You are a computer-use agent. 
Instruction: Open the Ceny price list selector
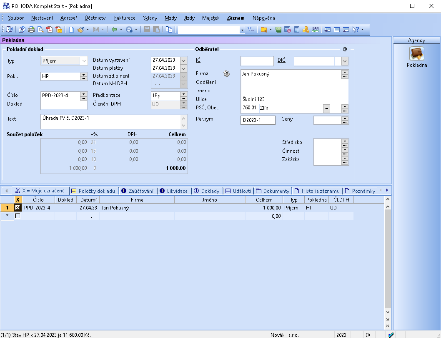345,120
